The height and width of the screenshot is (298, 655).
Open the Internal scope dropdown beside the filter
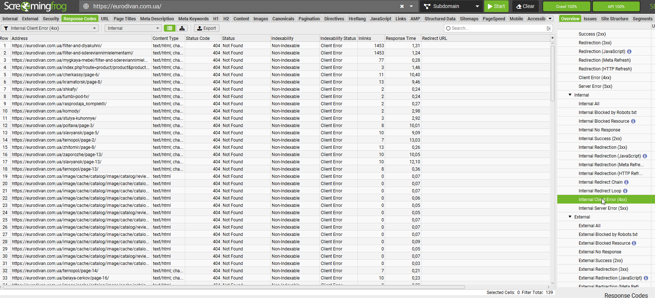pos(158,28)
